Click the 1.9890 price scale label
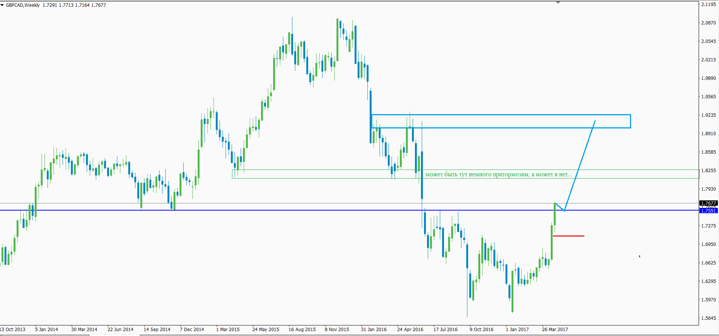This screenshot has height=336, width=719. [x=708, y=78]
